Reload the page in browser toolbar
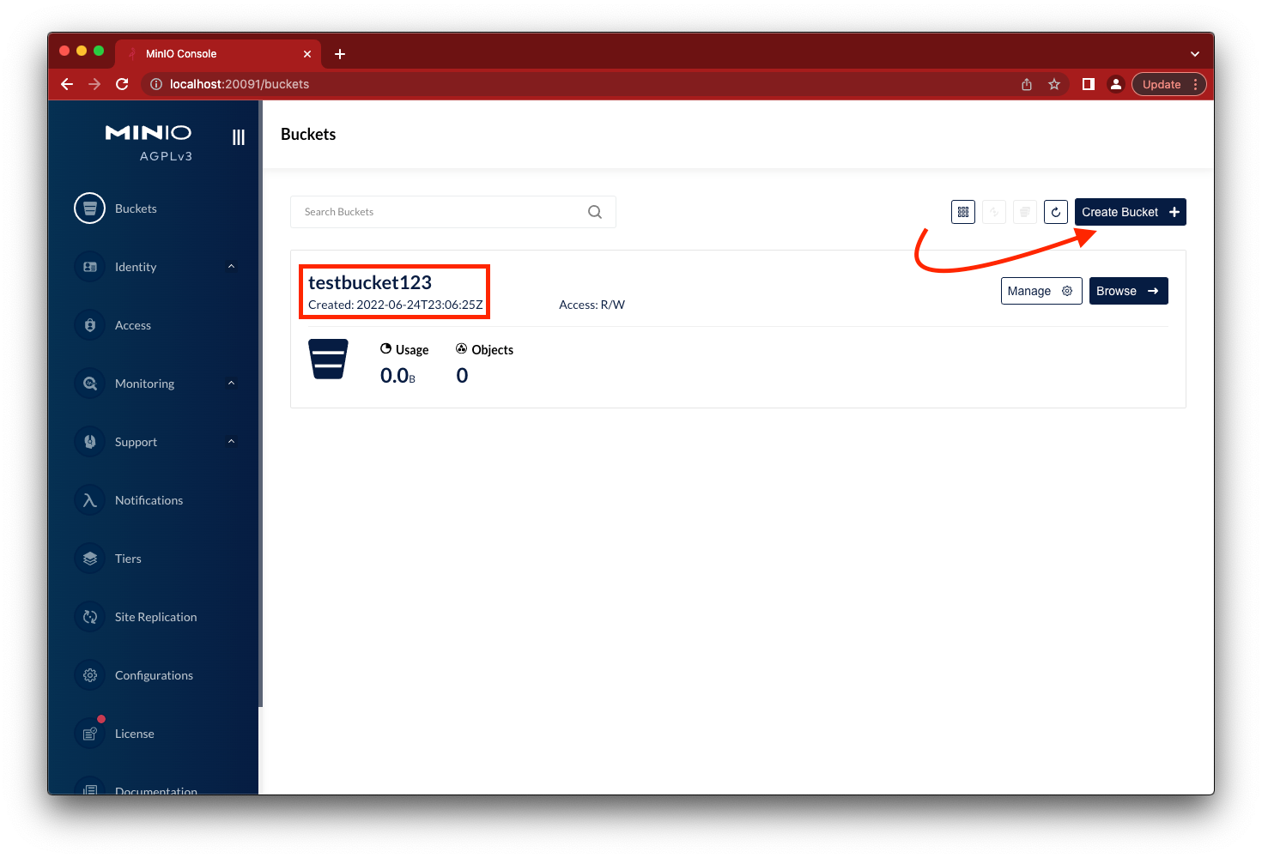Screen dimensions: 1262x858 tap(122, 84)
